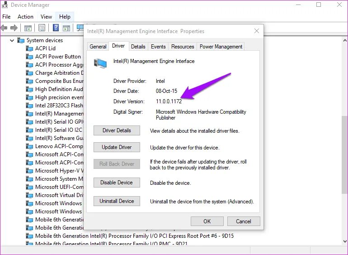The image size is (348, 255).
Task: Click the Driver Details button
Action: coord(117,130)
